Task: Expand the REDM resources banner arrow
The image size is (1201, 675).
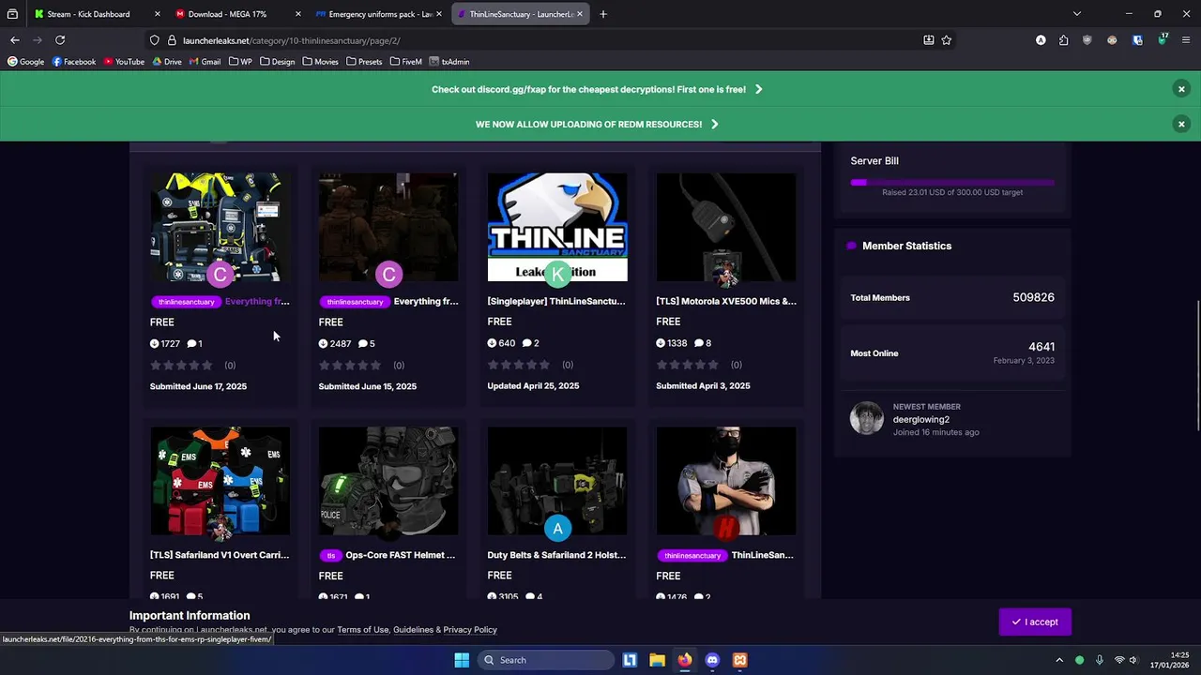Action: click(x=714, y=124)
